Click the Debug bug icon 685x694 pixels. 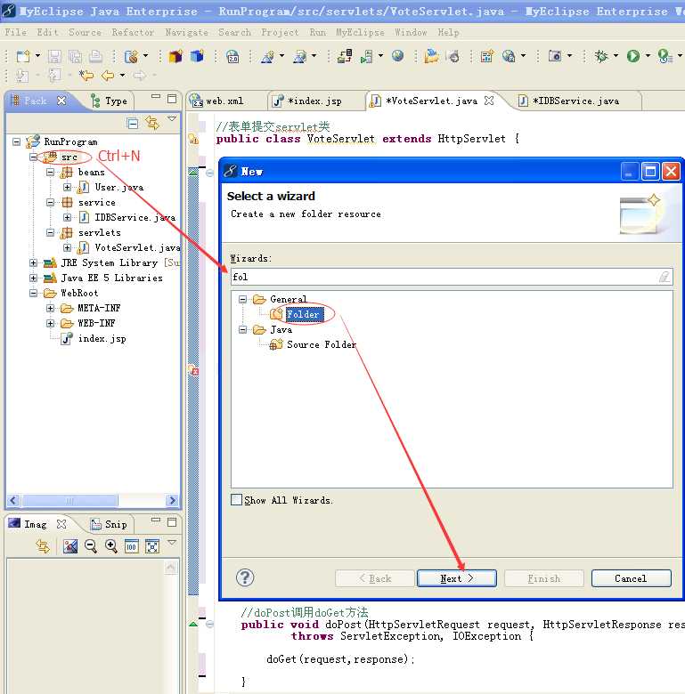click(601, 56)
